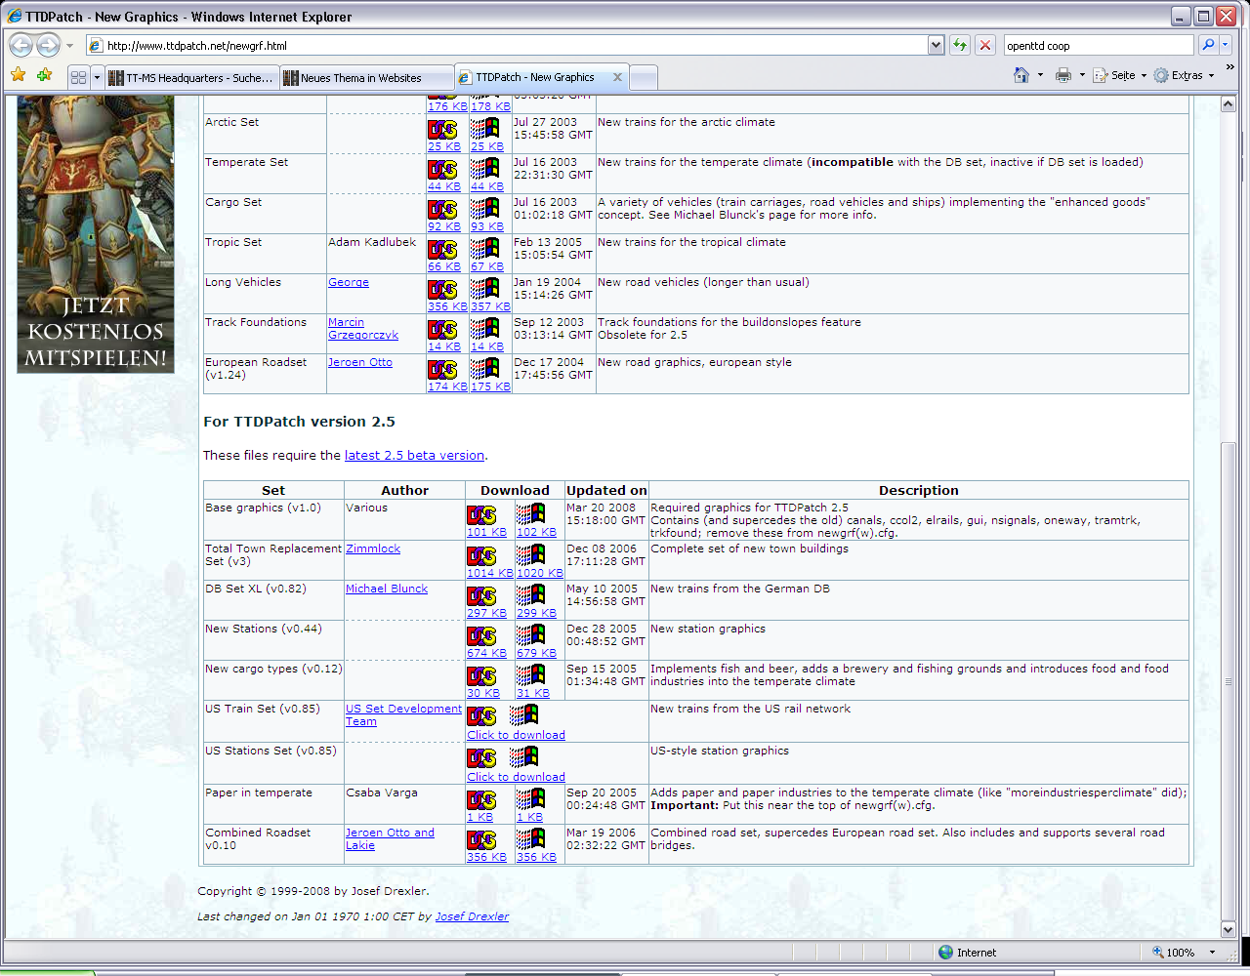The height and width of the screenshot is (976, 1250).
Task: Open the Favorites Center star icon
Action: point(18,75)
